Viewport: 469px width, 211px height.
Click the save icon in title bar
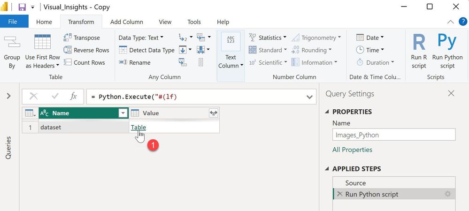pos(22,7)
